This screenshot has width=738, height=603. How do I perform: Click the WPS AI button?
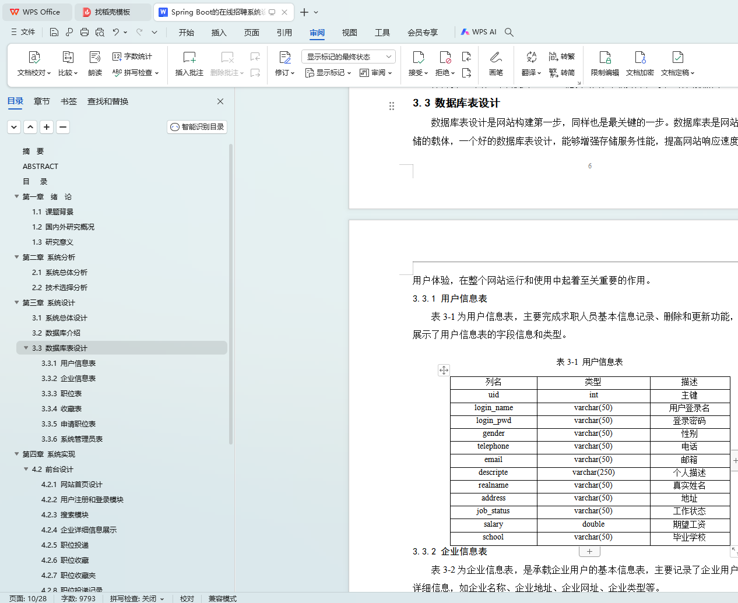[479, 32]
